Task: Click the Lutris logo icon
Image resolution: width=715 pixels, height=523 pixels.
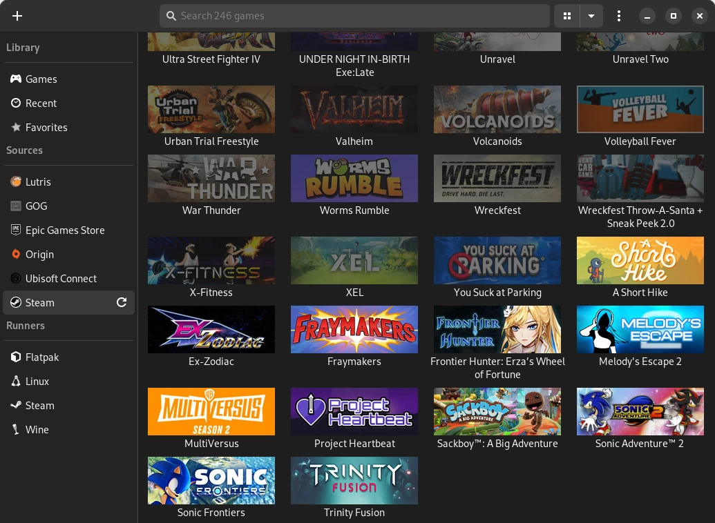Action: coord(16,181)
